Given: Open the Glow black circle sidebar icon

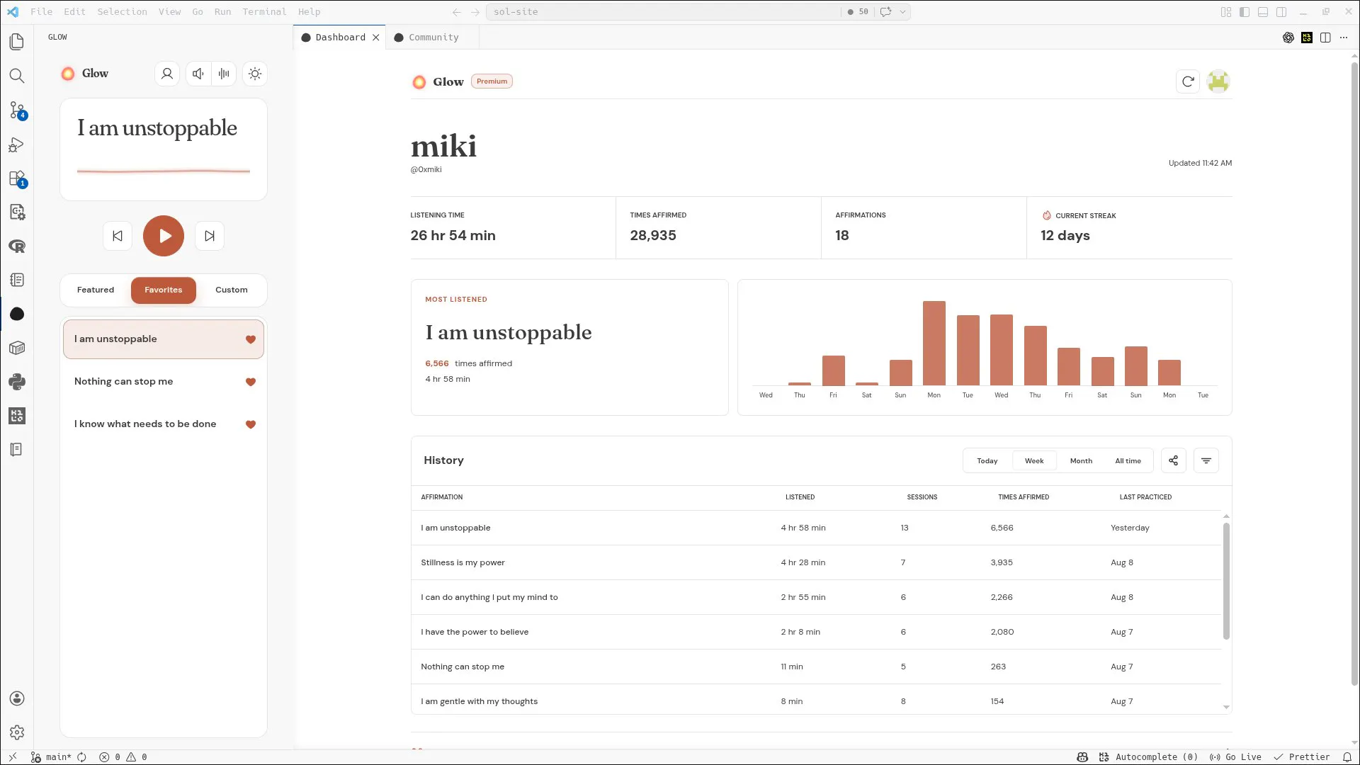Looking at the screenshot, I should (x=17, y=314).
